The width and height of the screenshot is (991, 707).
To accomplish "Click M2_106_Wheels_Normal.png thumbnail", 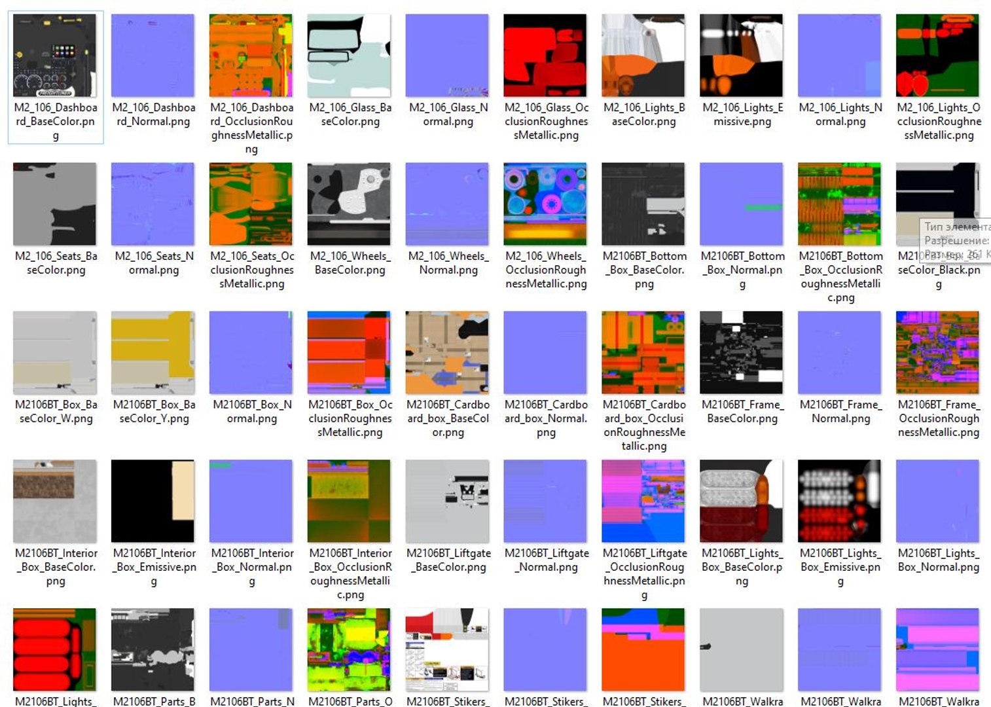I will [448, 204].
